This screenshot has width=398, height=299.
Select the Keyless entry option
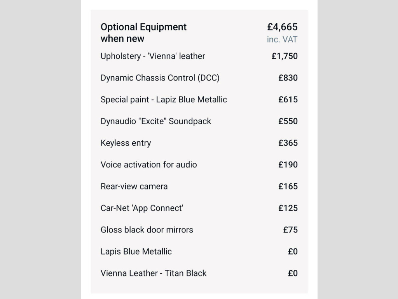pos(126,143)
